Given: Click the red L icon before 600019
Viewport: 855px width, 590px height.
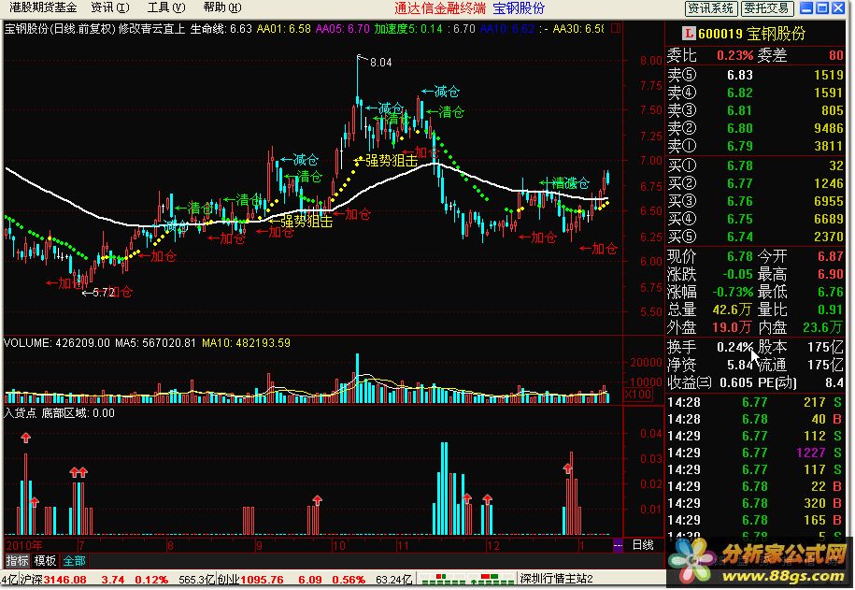Looking at the screenshot, I should [x=688, y=34].
